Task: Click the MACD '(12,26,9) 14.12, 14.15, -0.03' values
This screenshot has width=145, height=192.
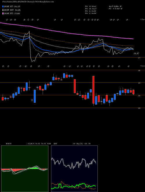Action: pos(39,144)
